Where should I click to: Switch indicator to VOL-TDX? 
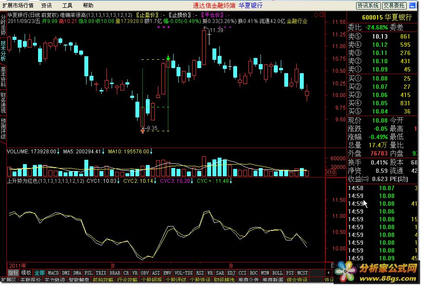(184, 273)
